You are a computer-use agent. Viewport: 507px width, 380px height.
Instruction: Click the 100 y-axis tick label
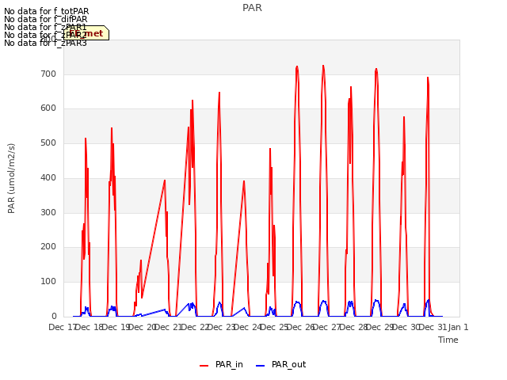click(x=48, y=282)
